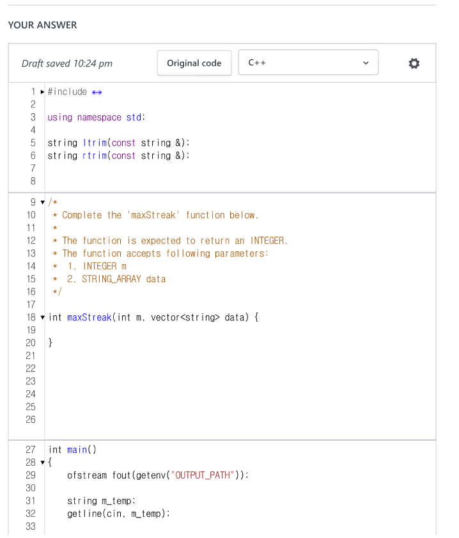Click 'int main()' on line 27

click(x=72, y=450)
